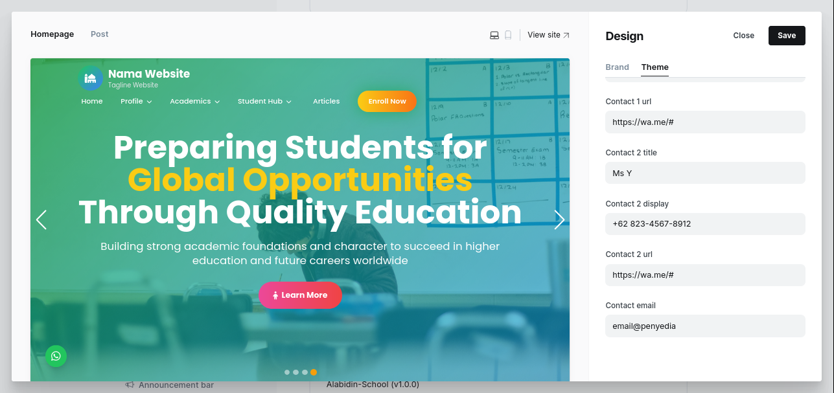The height and width of the screenshot is (393, 834).
Task: Expand the Academics nav dropdown
Action: (x=194, y=102)
